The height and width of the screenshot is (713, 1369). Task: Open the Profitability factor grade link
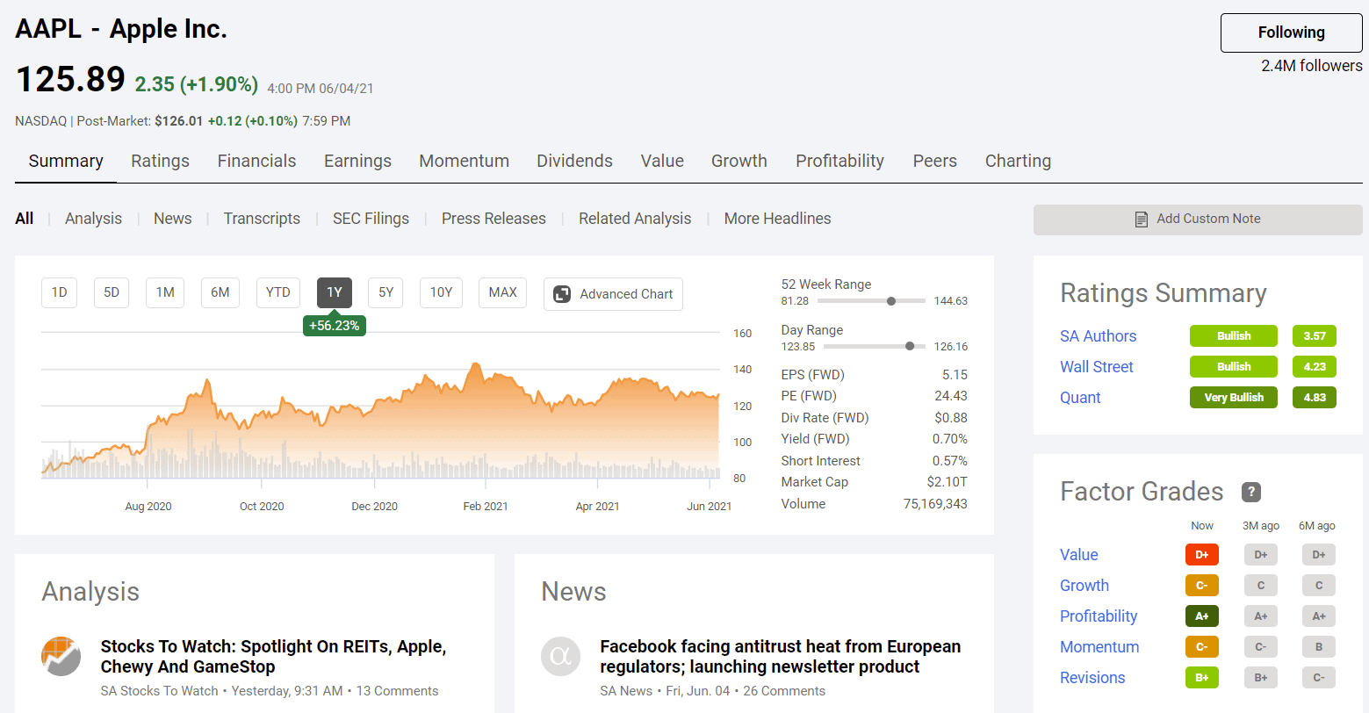coord(1099,616)
